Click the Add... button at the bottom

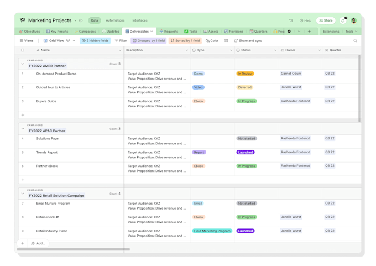click(x=38, y=243)
